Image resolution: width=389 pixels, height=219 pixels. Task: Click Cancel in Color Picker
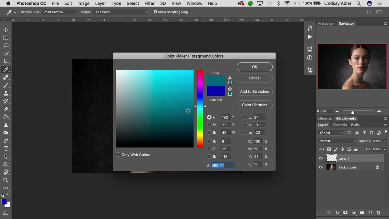(254, 78)
